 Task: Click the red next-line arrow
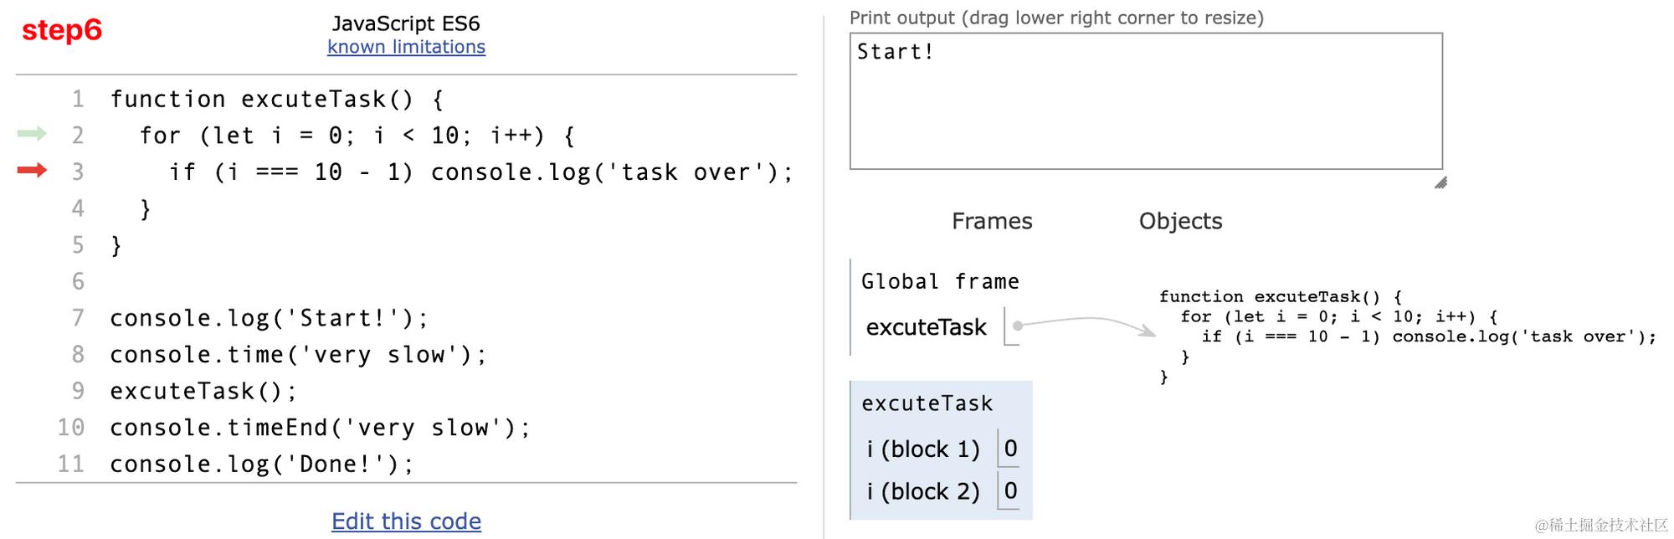(x=32, y=171)
